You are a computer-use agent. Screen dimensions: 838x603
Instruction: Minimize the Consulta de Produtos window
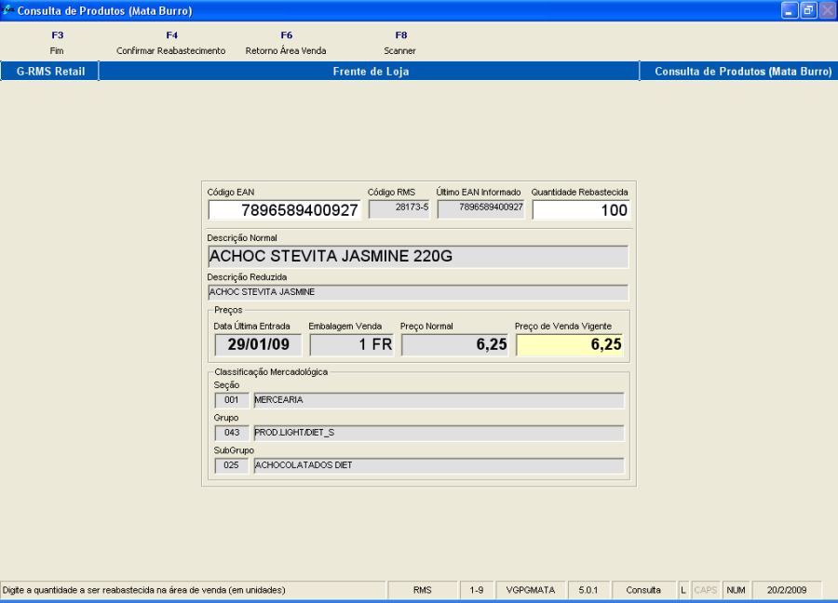tap(790, 10)
